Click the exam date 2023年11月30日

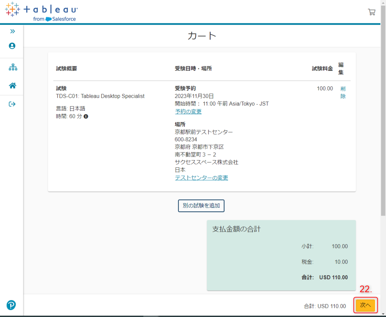click(x=194, y=96)
